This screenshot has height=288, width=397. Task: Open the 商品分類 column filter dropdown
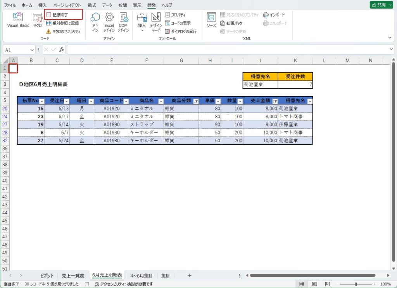pyautogui.click(x=195, y=101)
